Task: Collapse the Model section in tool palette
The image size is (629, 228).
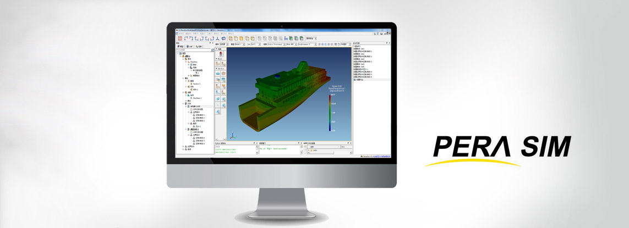Action: point(217,59)
